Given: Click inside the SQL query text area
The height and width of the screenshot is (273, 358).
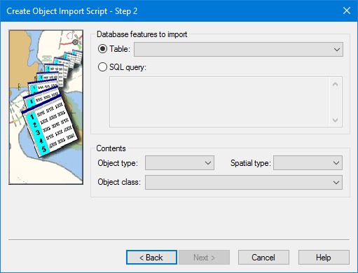Looking at the screenshot, I should (x=220, y=101).
